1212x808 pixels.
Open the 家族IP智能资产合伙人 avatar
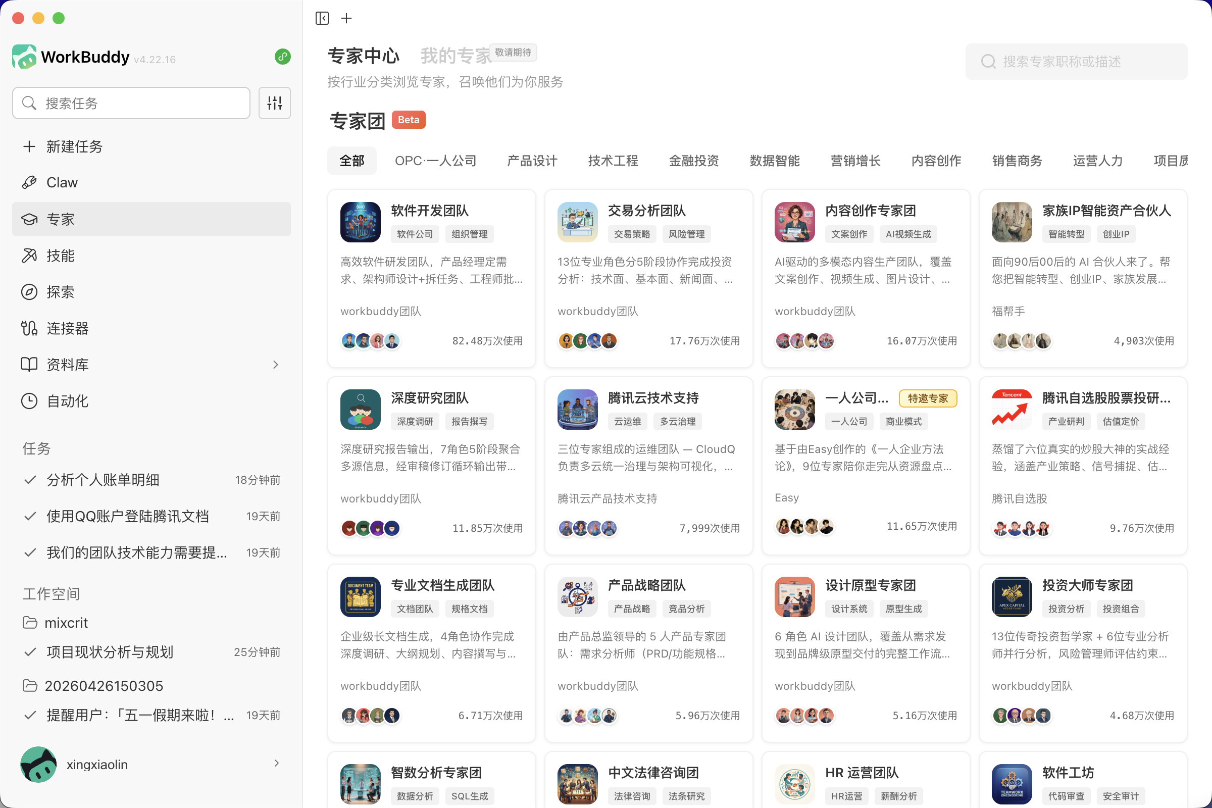click(1012, 222)
